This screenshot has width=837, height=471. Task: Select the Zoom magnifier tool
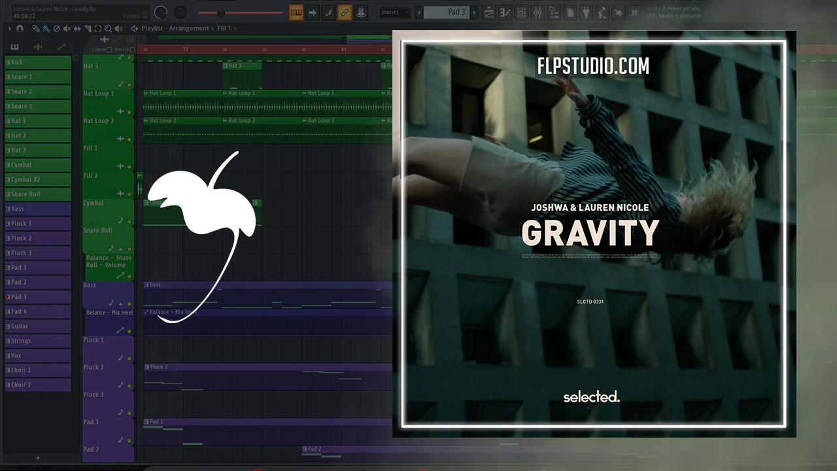108,29
